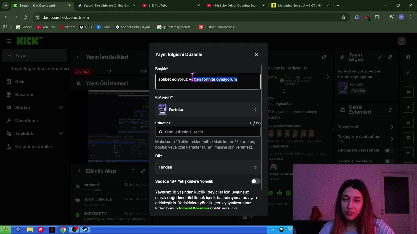Open the Netflix bookmark
The height and width of the screenshot is (234, 417).
[67, 27]
